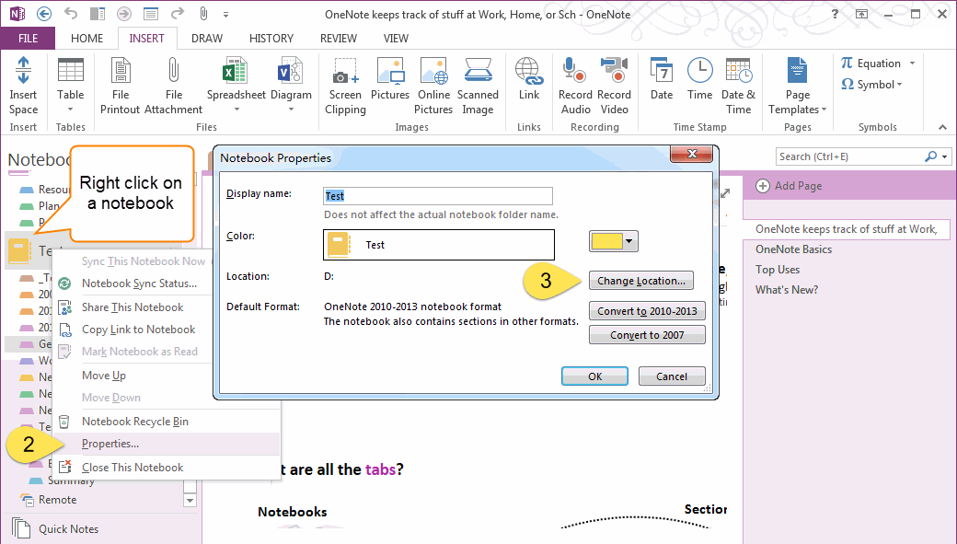The height and width of the screenshot is (544, 957).
Task: Insert a Link from the ribbon
Action: tap(528, 79)
